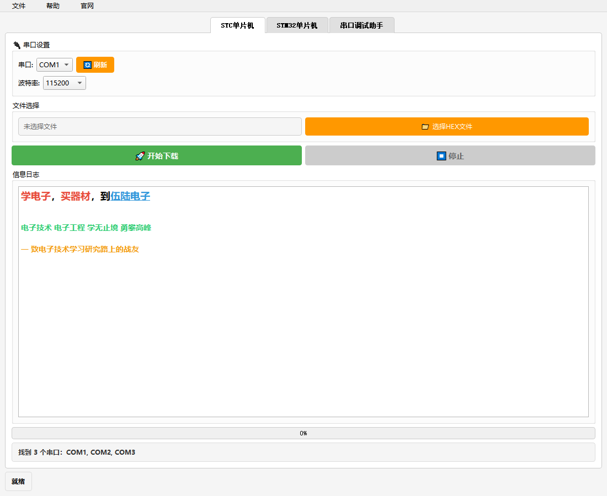
Task: Click the folder icon on 选择HEX文件
Action: [x=425, y=127]
